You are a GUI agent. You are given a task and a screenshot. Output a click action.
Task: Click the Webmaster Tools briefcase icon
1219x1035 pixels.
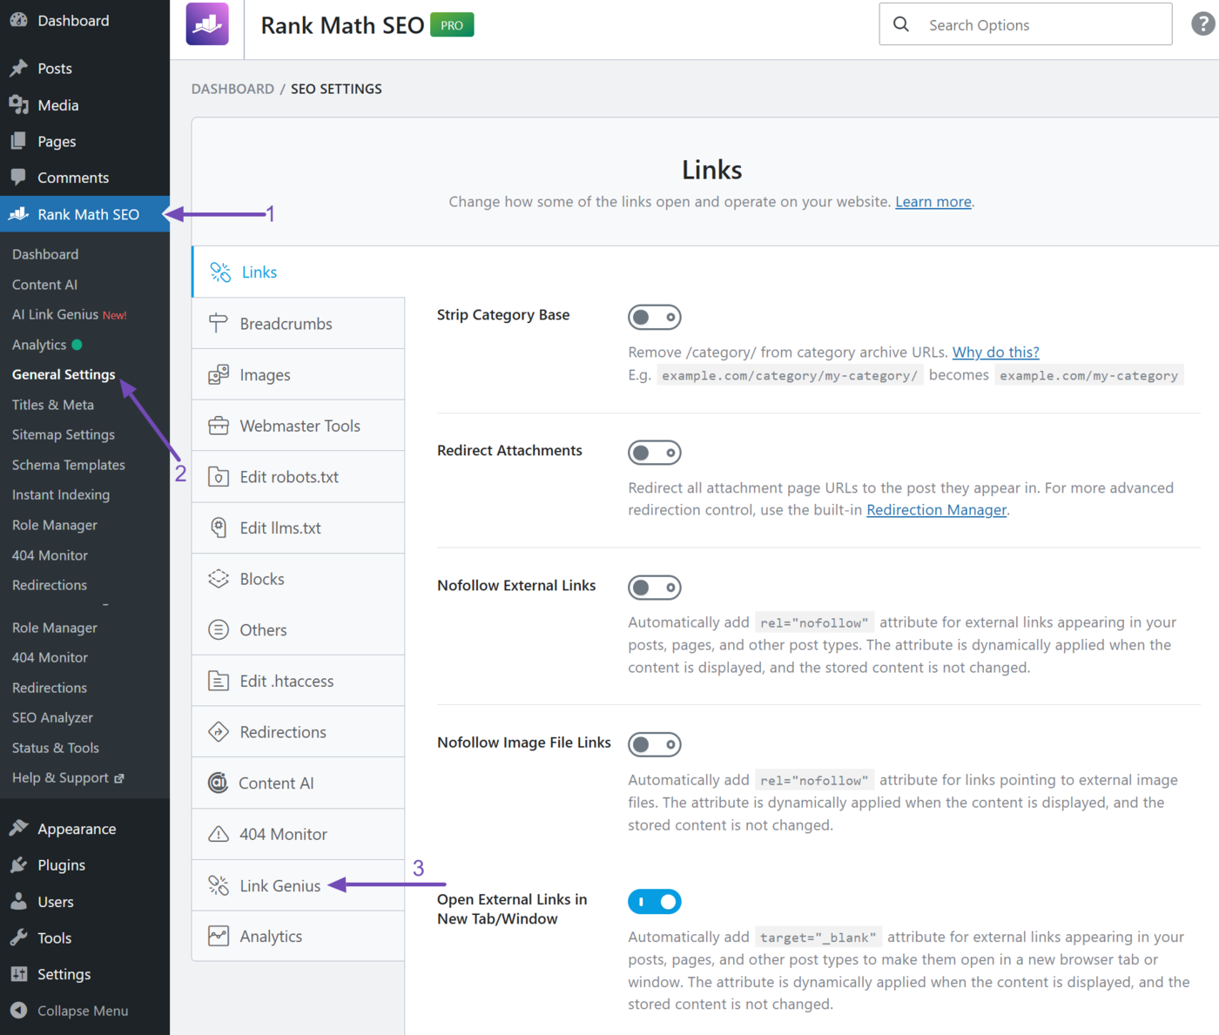218,426
